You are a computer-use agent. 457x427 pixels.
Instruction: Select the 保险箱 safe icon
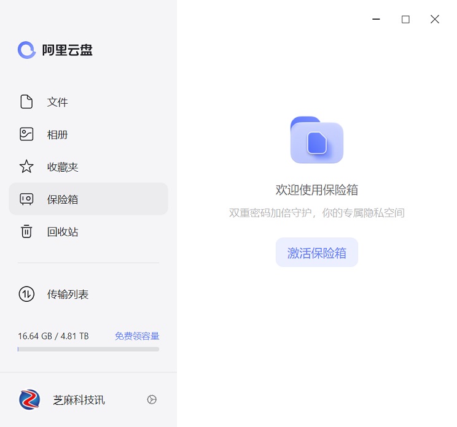click(x=26, y=199)
